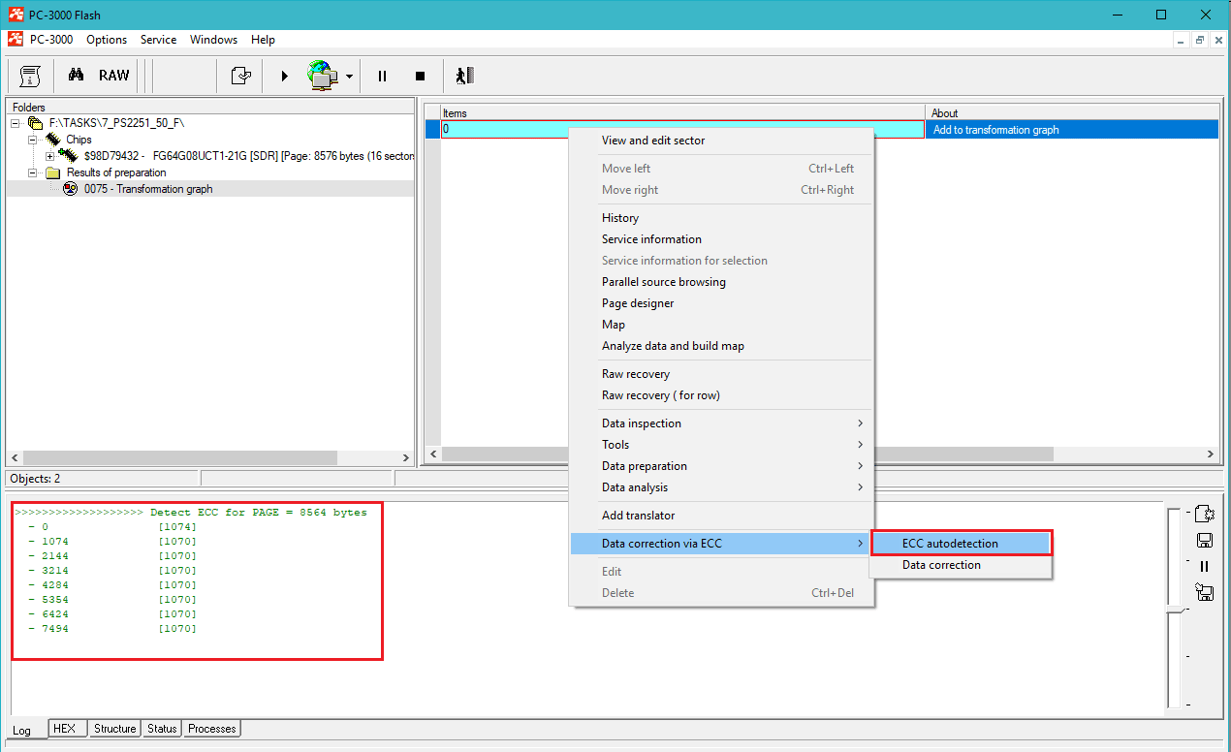Choose Analyze data and build map
1231x752 pixels.
click(721, 346)
